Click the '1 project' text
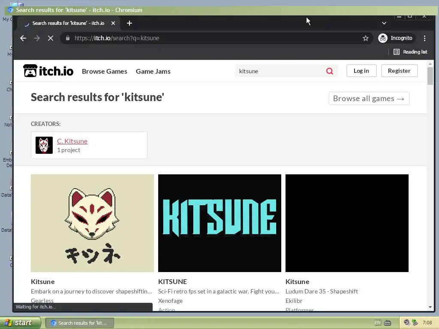Image resolution: width=439 pixels, height=329 pixels. pyautogui.click(x=69, y=150)
